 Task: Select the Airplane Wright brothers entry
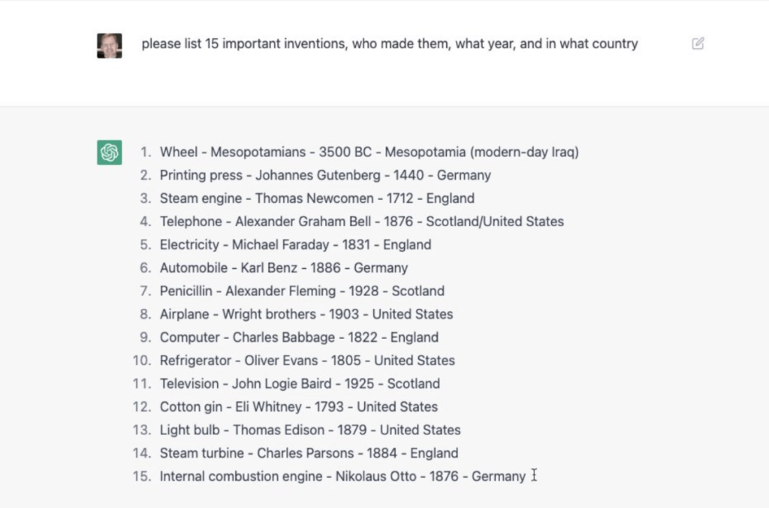(306, 315)
